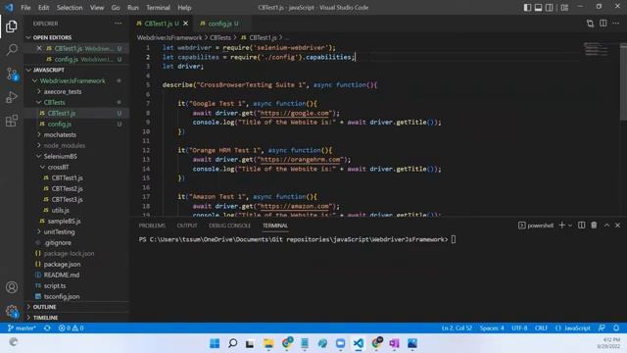Toggle primary side bar layout button

click(527, 7)
